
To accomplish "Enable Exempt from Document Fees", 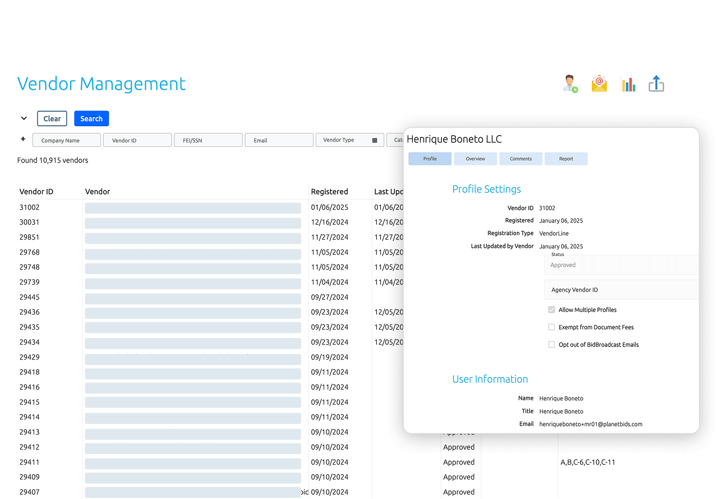I will click(551, 327).
